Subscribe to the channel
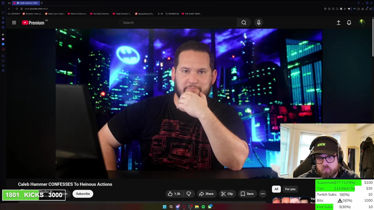 pos(83,194)
